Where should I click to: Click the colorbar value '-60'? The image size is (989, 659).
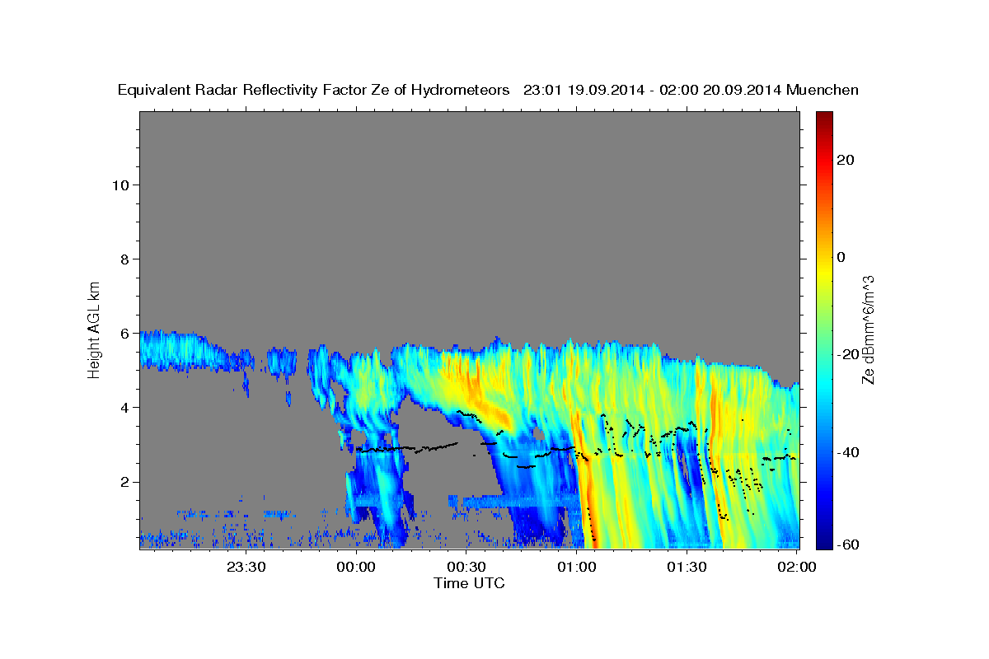[x=848, y=544]
